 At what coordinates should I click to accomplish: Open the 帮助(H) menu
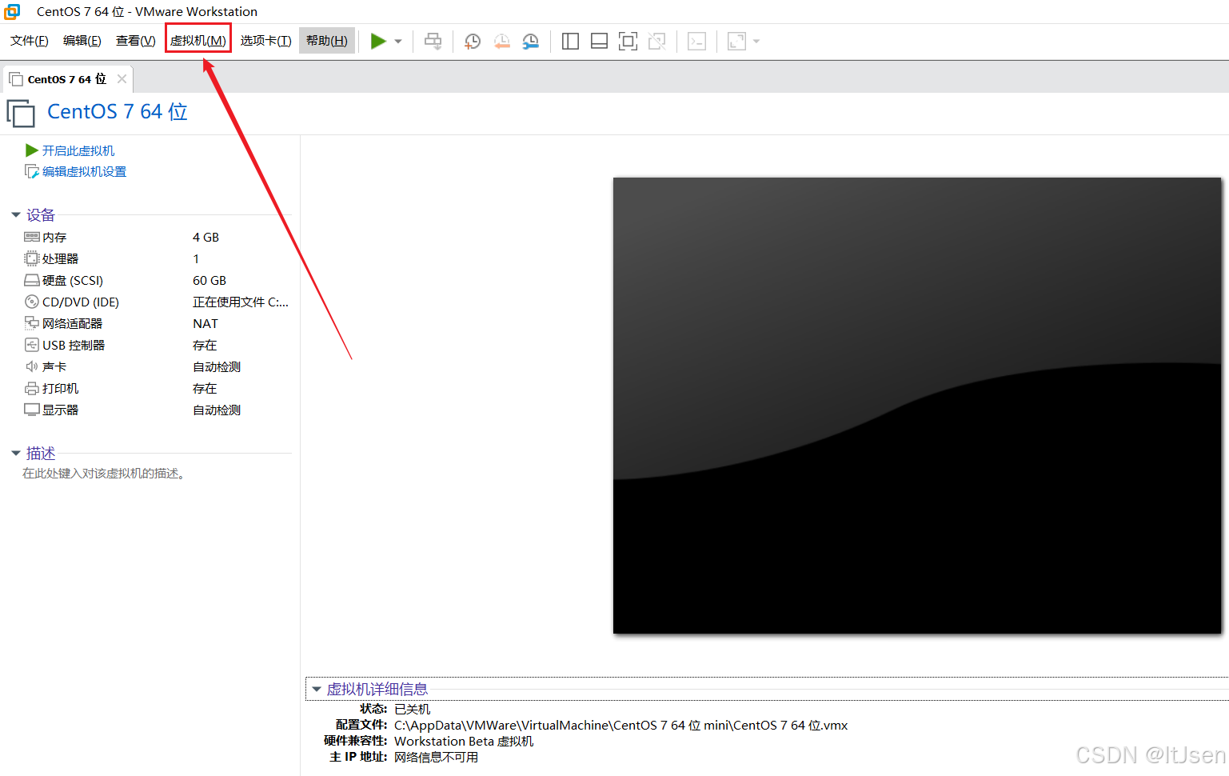[327, 41]
